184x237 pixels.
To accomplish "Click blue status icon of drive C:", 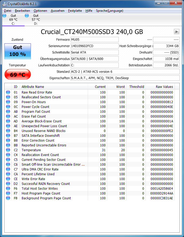I will tap(4, 15).
